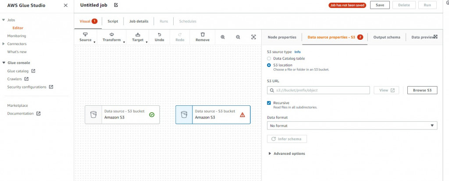The width and height of the screenshot is (449, 181).
Task: Open the Data format dropdown
Action: pos(352,125)
